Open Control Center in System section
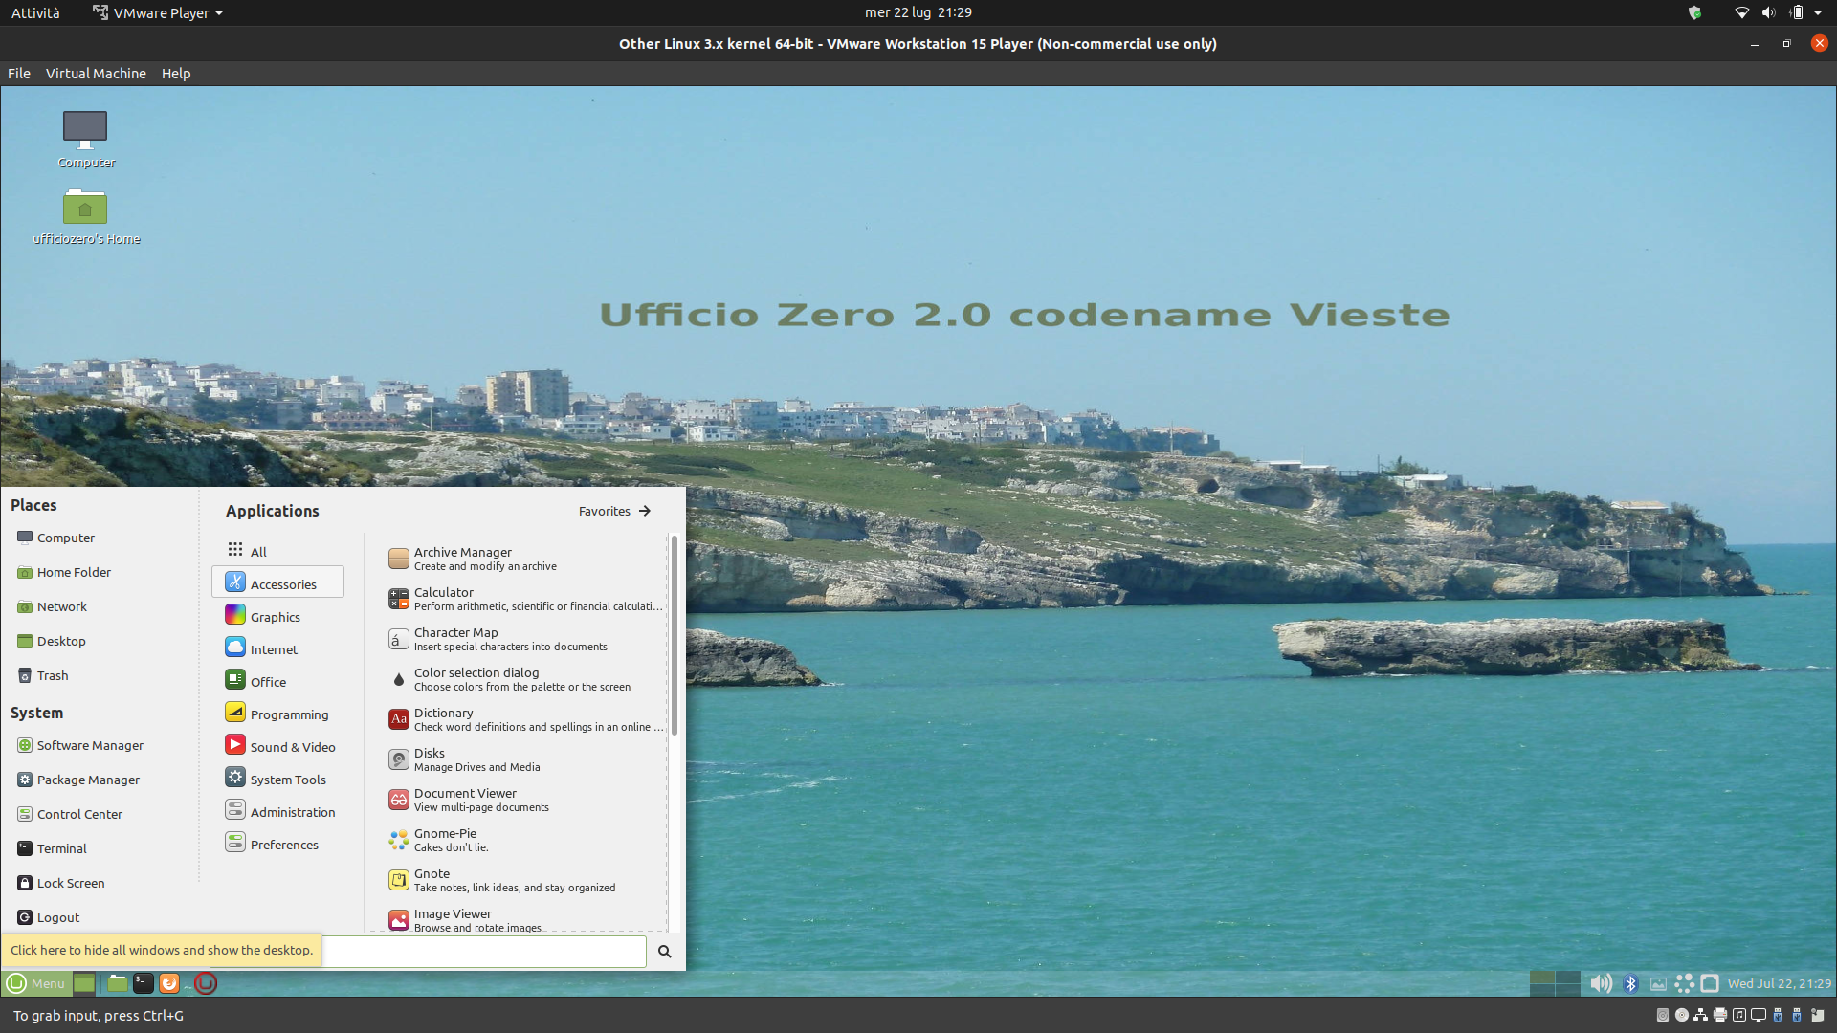Image resolution: width=1837 pixels, height=1033 pixels. 79,814
